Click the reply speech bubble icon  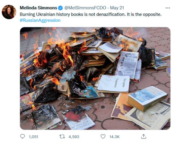23,136
